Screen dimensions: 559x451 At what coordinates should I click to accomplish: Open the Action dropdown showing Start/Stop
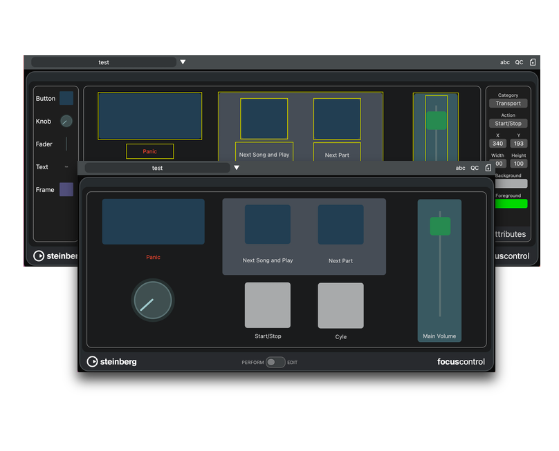(508, 123)
